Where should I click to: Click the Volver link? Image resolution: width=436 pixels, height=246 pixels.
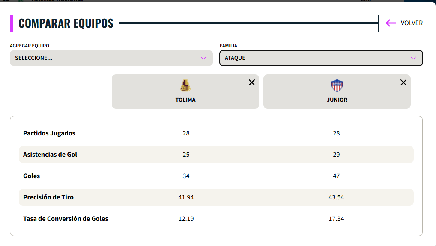[x=412, y=23]
